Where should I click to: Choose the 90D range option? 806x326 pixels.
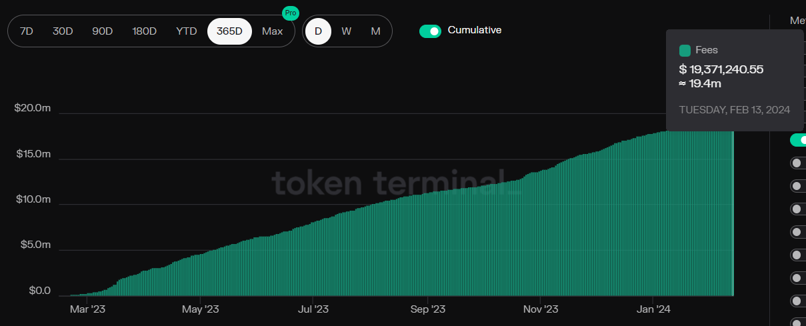102,31
